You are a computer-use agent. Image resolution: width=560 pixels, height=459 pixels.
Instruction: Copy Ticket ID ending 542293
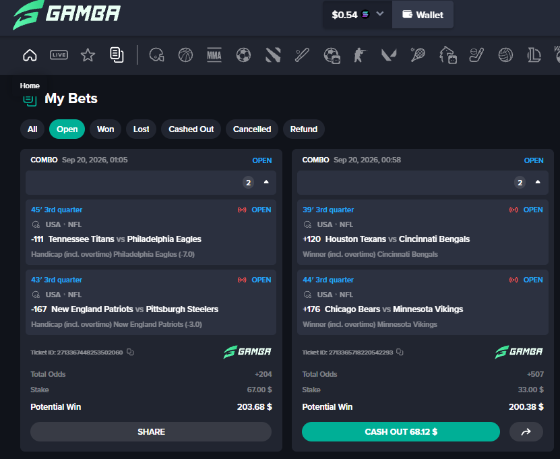[x=400, y=353]
